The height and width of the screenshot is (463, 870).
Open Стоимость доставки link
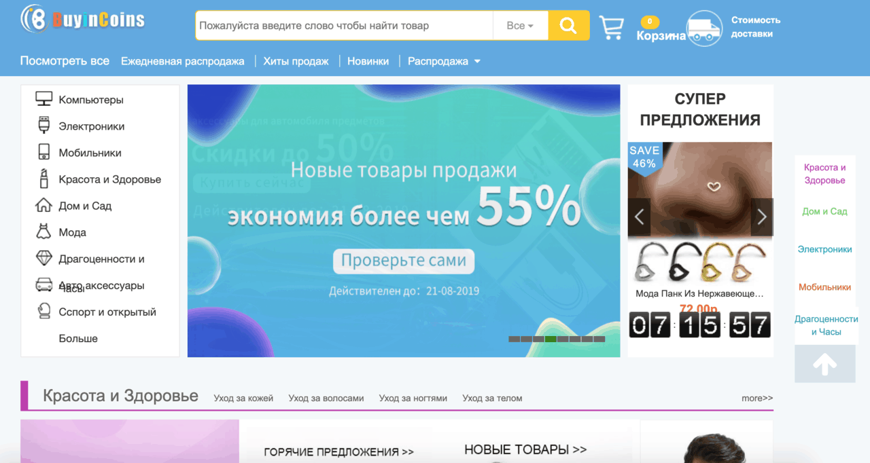point(756,27)
